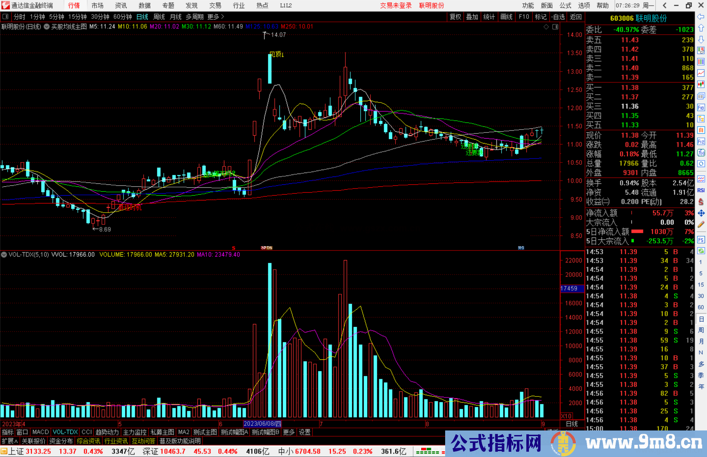Select the pencil drawing tool icon

tap(701, 225)
